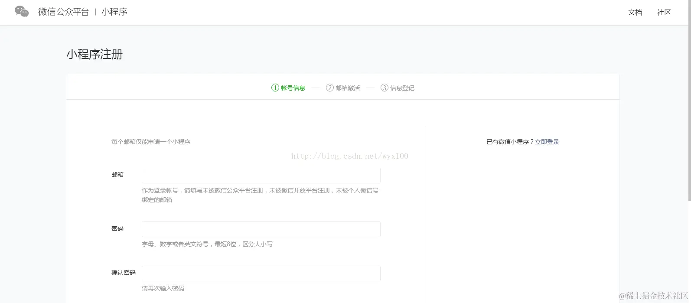The height and width of the screenshot is (303, 691).
Task: Click the 立即登录 link
Action: [x=547, y=142]
